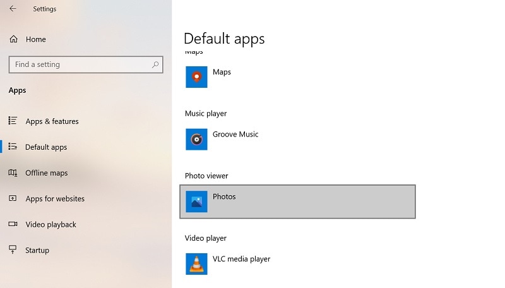Click the Music player label
Image resolution: width=505 pixels, height=288 pixels.
206,114
